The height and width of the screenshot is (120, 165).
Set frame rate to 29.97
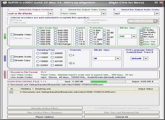[104, 37]
